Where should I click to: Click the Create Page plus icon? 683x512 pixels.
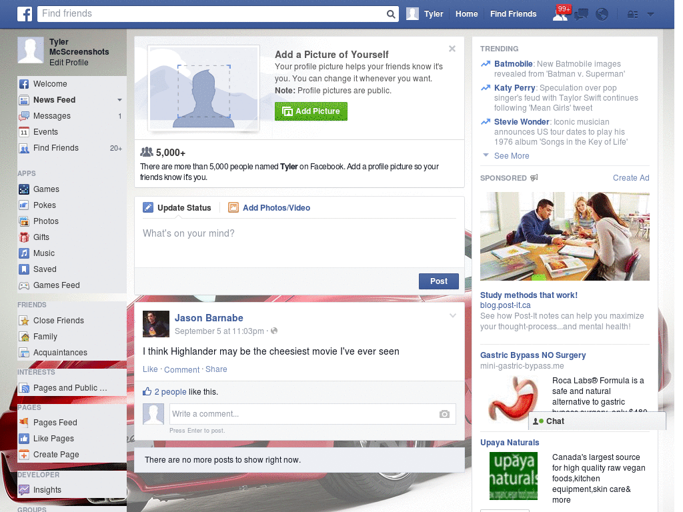coord(24,455)
